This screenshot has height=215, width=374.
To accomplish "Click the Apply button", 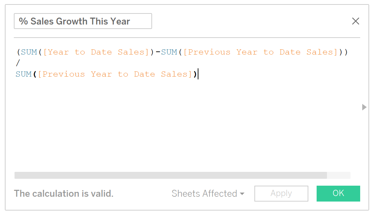I will click(x=281, y=194).
